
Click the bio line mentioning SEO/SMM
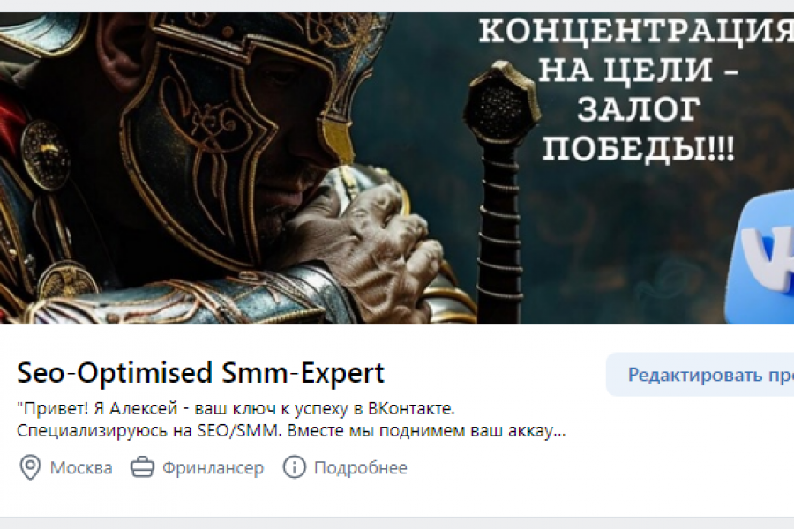click(291, 431)
